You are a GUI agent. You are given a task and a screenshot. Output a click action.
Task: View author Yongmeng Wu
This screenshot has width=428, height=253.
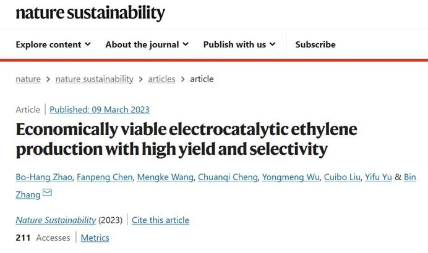pos(291,177)
